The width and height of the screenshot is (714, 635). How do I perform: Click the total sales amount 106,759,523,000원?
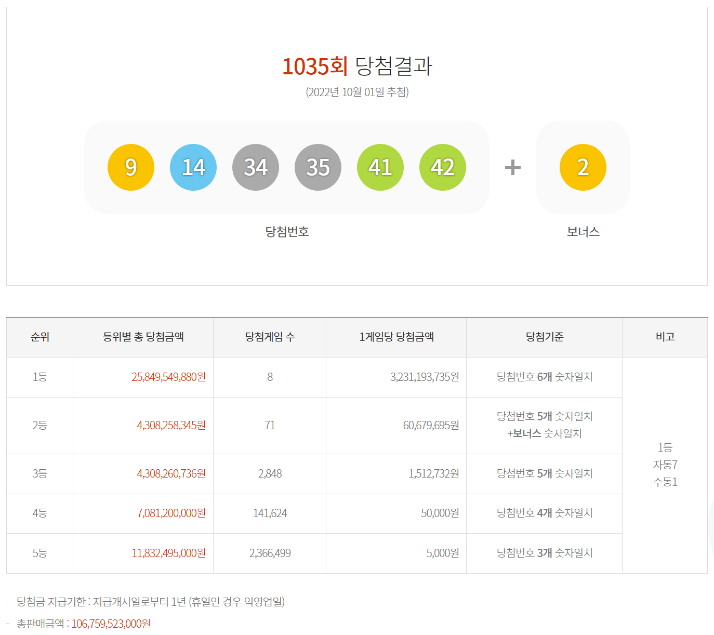pos(111,625)
